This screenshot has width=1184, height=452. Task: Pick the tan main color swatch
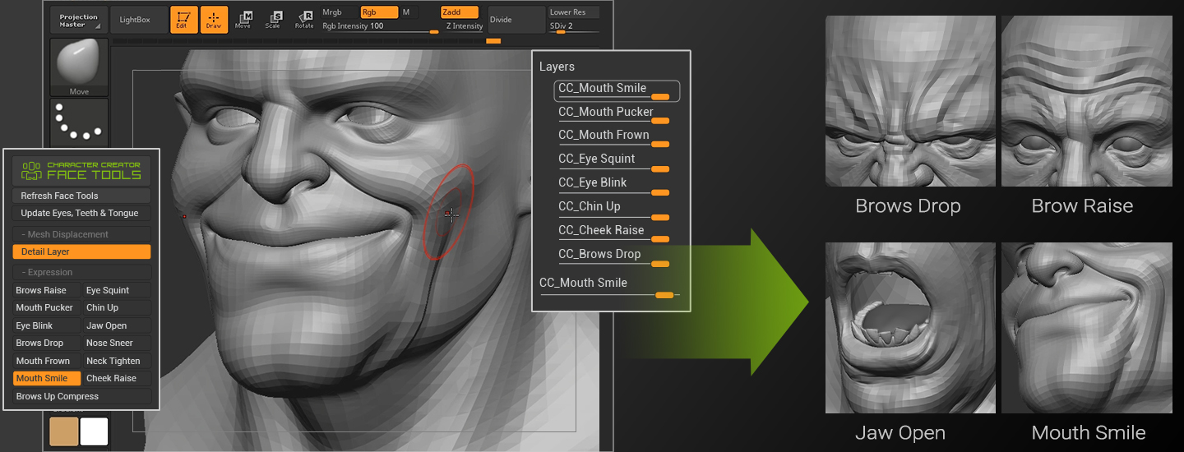coord(64,431)
